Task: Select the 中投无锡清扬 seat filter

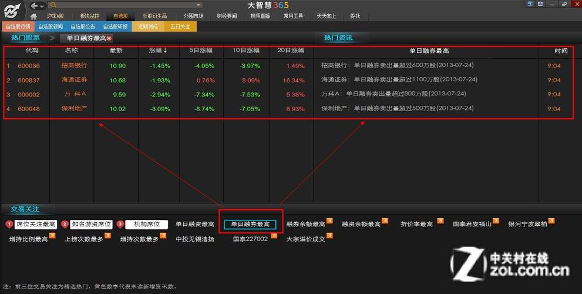Action: click(x=195, y=239)
